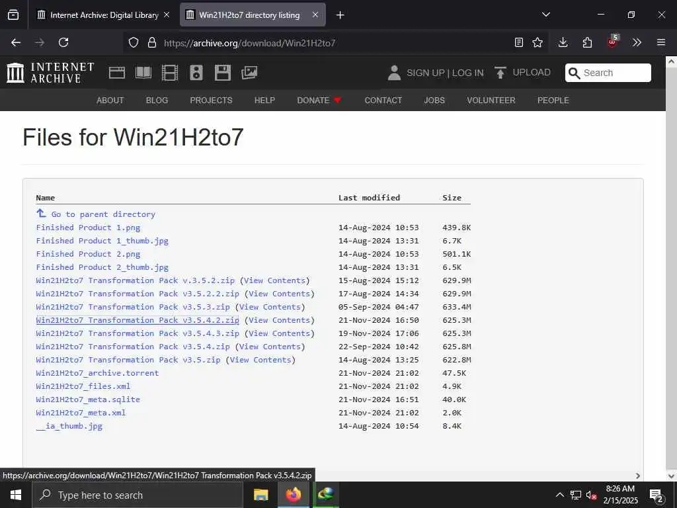This screenshot has height=508, width=677.
Task: Click the browser back arrow
Action: point(16,42)
